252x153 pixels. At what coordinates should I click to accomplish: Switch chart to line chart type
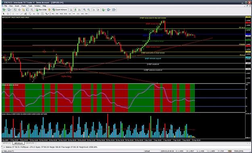(x=79, y=10)
